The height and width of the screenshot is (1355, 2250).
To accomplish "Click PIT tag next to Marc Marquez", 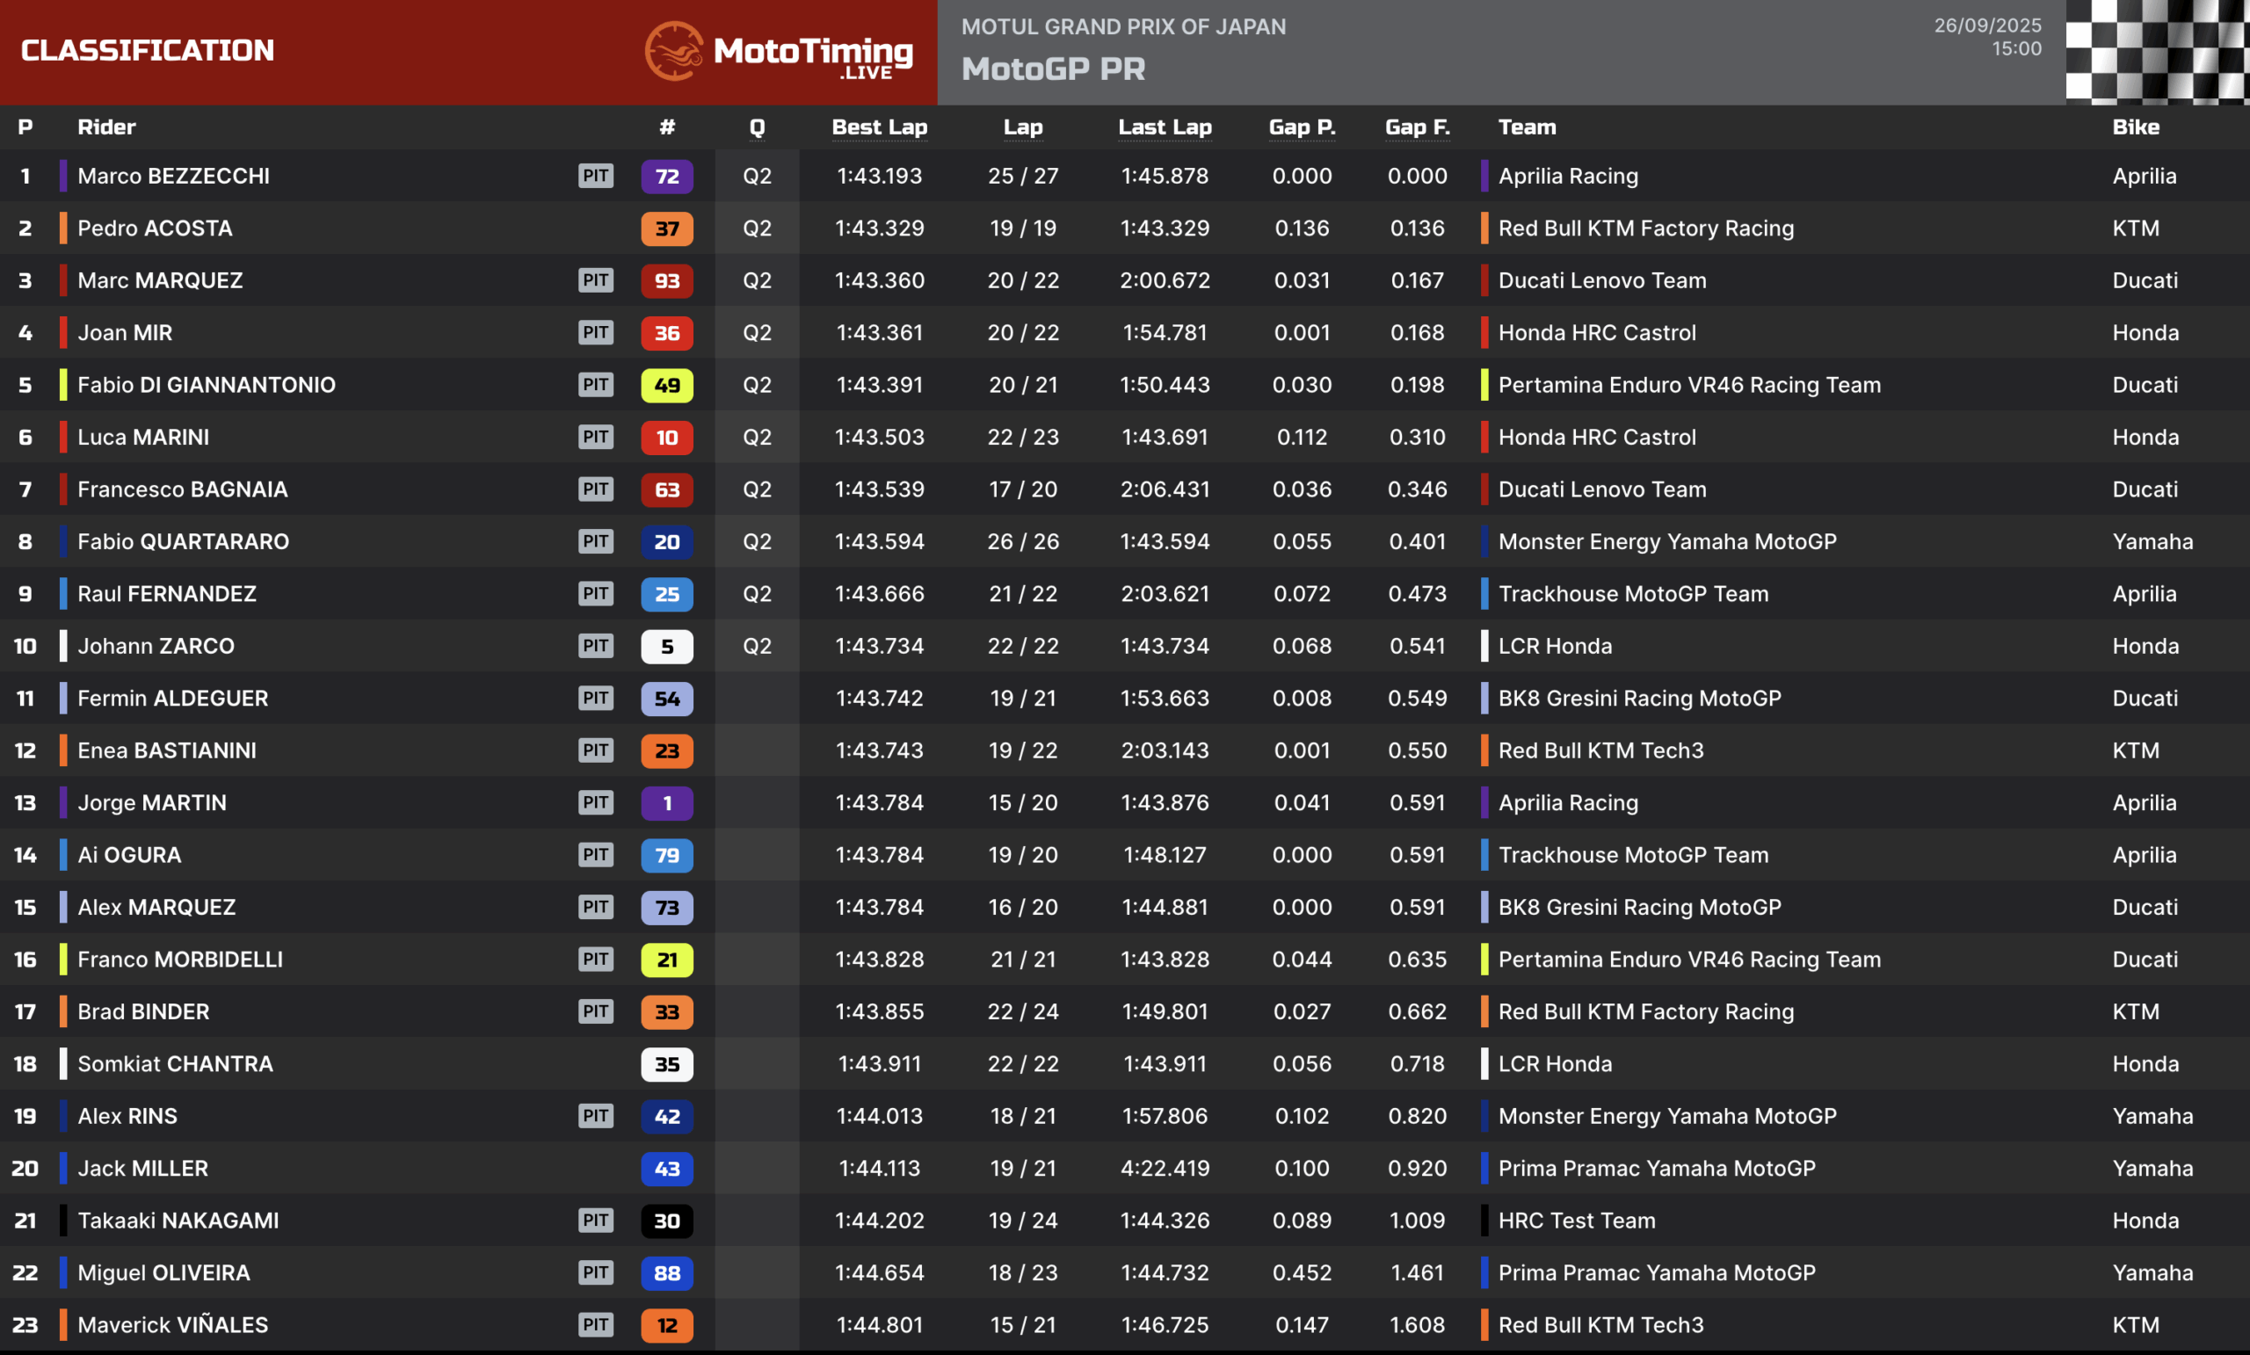I will tap(595, 280).
